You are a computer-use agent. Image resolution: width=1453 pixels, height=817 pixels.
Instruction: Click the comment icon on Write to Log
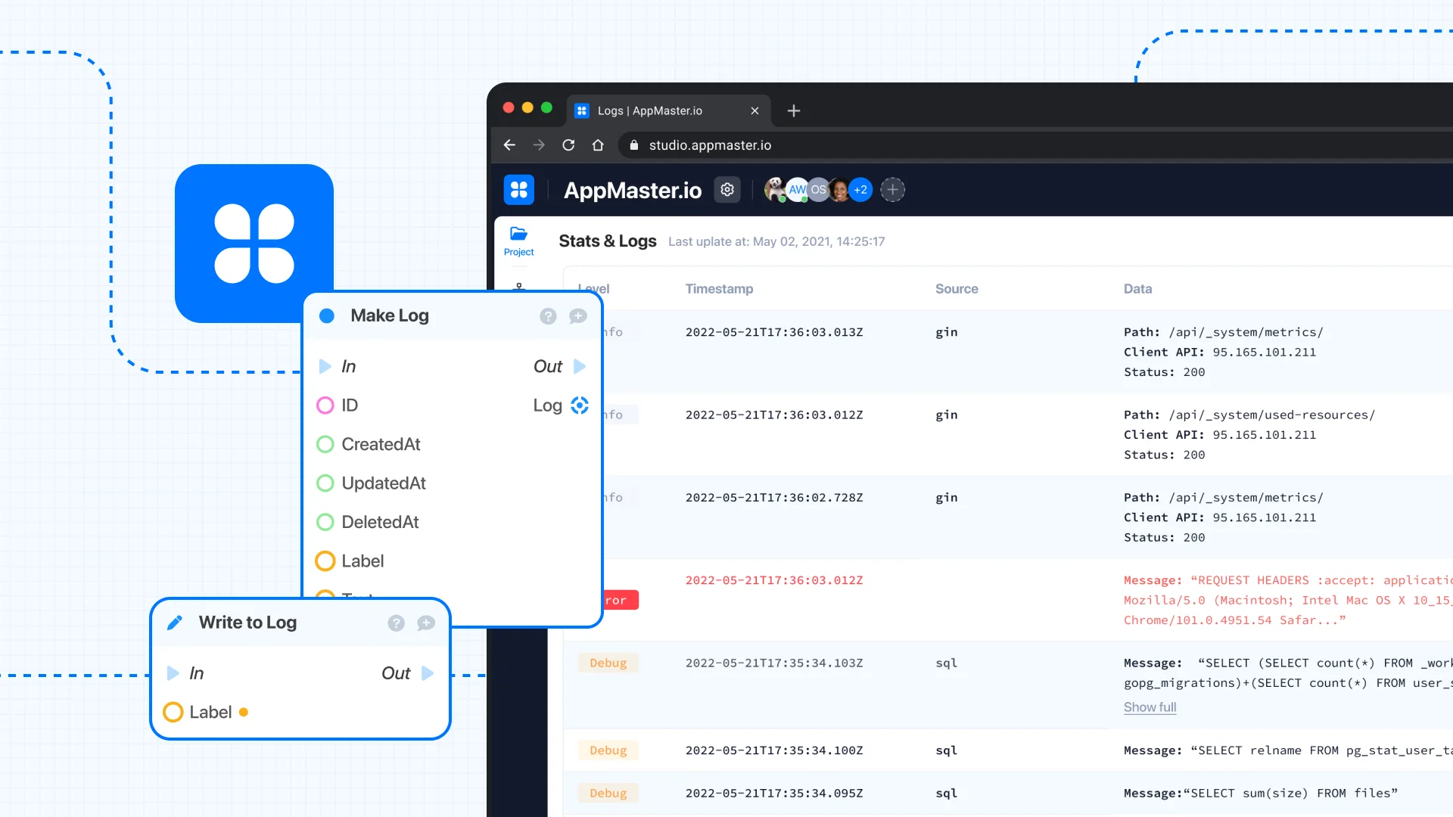point(426,623)
